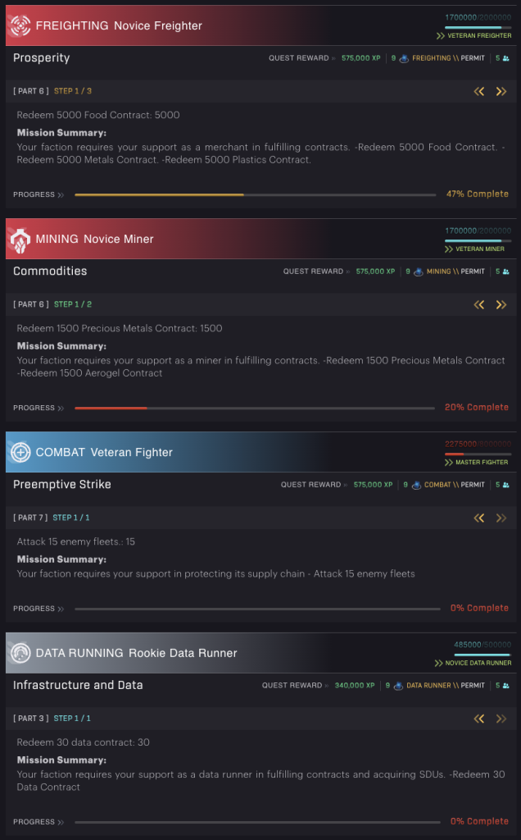Open the Prosperity quest
Image resolution: width=521 pixels, height=840 pixels.
(x=41, y=58)
